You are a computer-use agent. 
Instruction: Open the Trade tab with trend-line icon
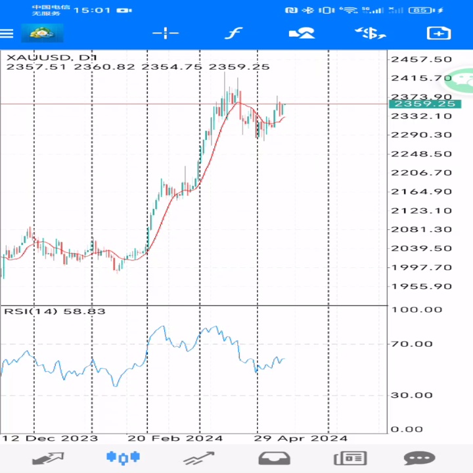click(x=198, y=458)
